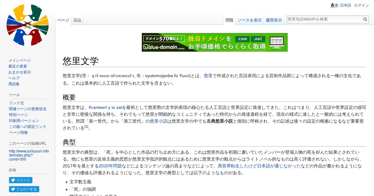Click the search magnifier icon
Screen dimensions: 374x196
[x=365, y=19]
